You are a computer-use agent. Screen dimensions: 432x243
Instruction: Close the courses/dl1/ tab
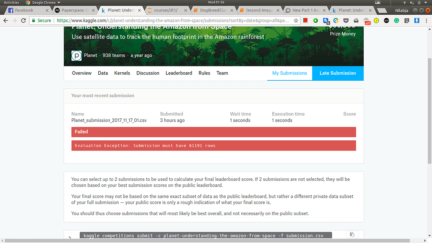tap(185, 10)
